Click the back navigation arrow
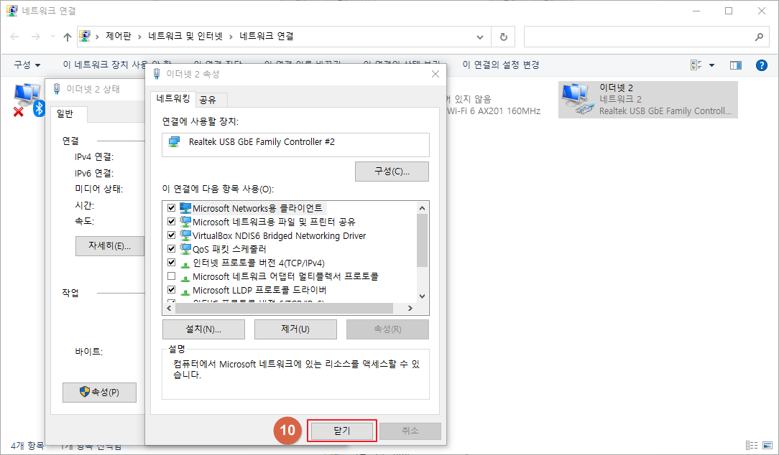 pyautogui.click(x=15, y=37)
